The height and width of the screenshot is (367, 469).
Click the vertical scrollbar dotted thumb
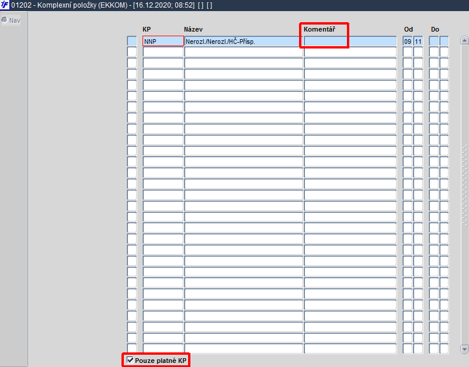464,186
